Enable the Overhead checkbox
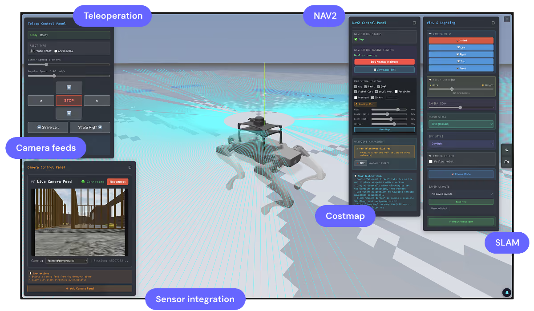The height and width of the screenshot is (311, 534). pos(356,97)
